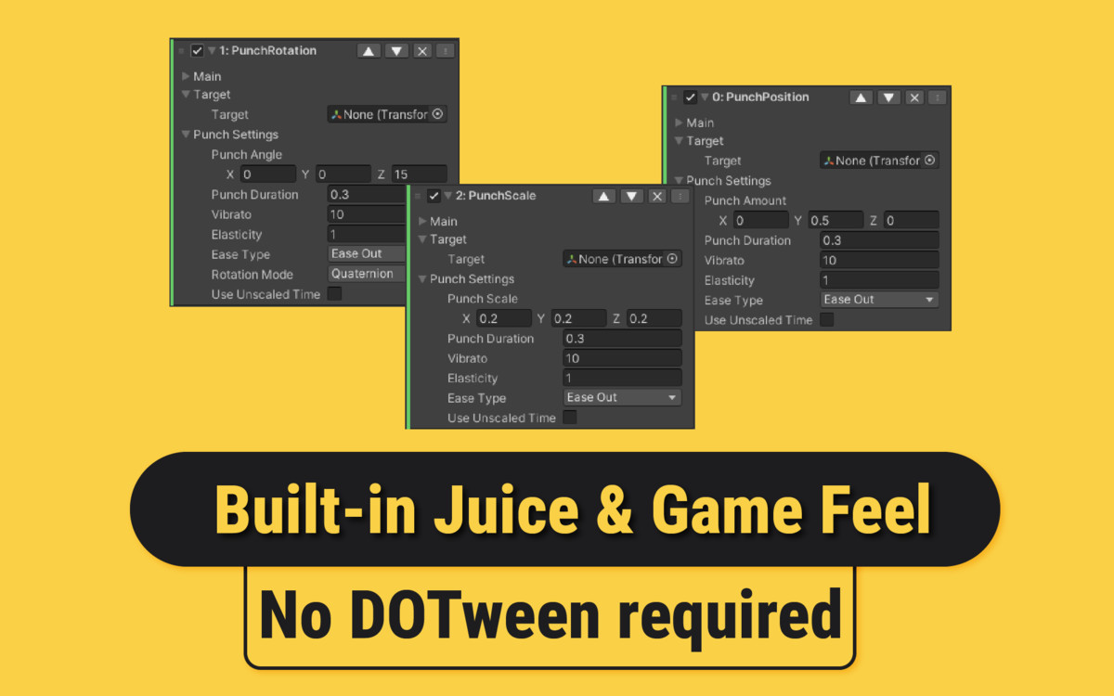Grab the PunchRotation drag handle icon

(181, 51)
